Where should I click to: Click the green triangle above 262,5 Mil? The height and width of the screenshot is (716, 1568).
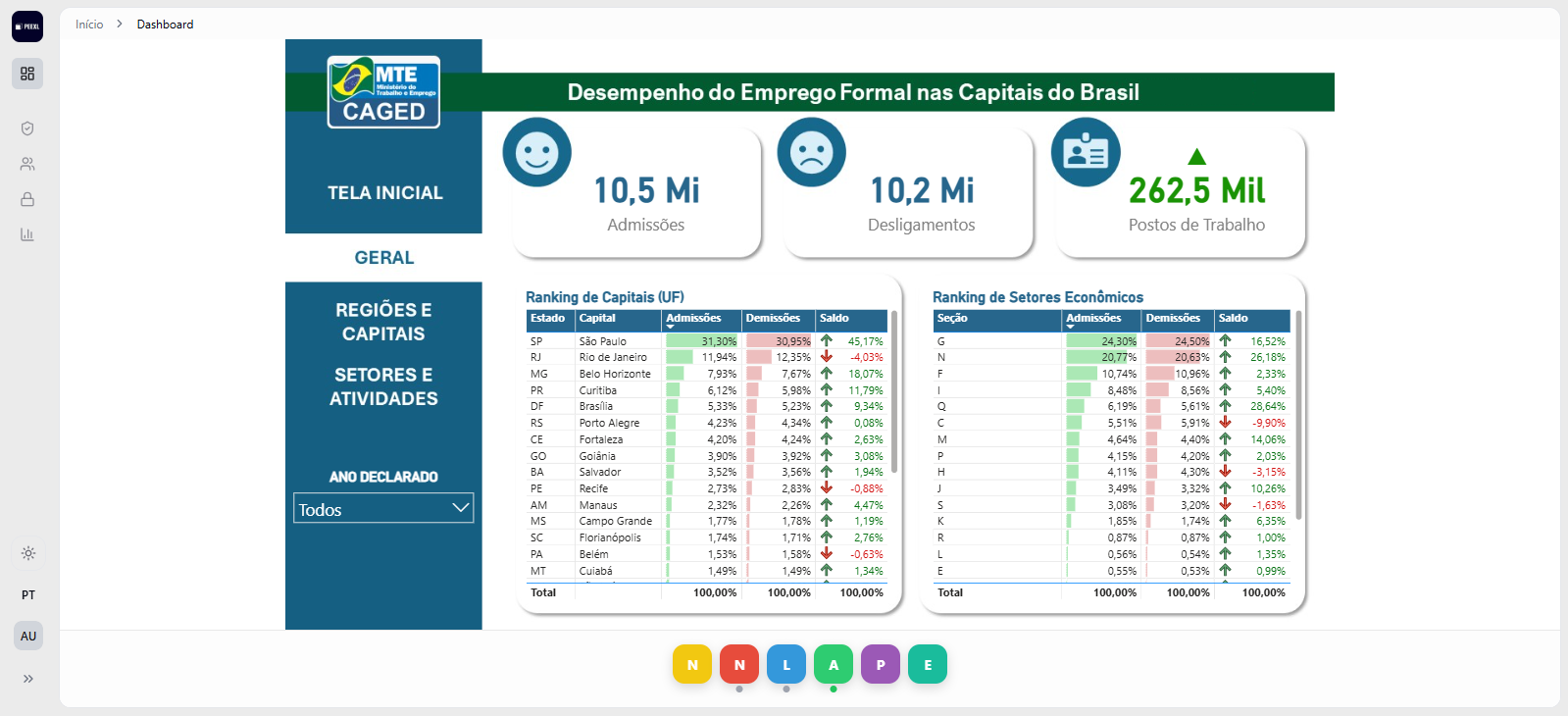(x=1196, y=156)
